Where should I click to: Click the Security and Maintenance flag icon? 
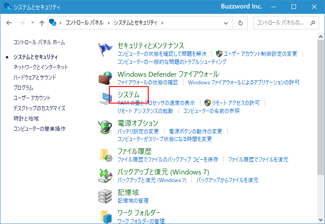(105, 50)
